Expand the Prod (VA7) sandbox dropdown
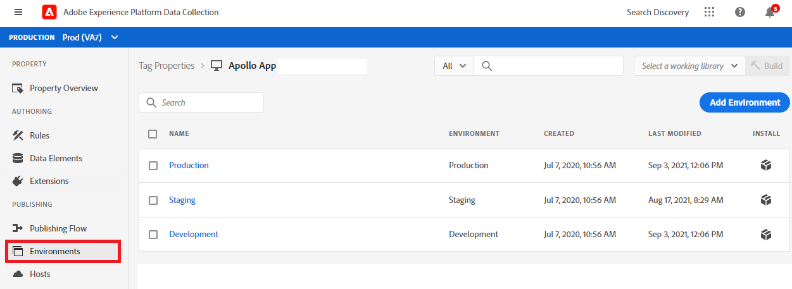The image size is (792, 289). 90,37
